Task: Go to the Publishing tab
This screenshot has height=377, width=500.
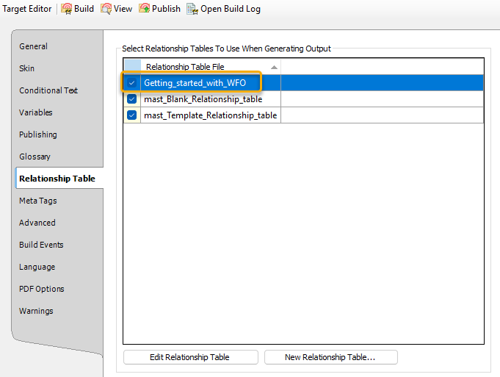Action: coord(38,134)
